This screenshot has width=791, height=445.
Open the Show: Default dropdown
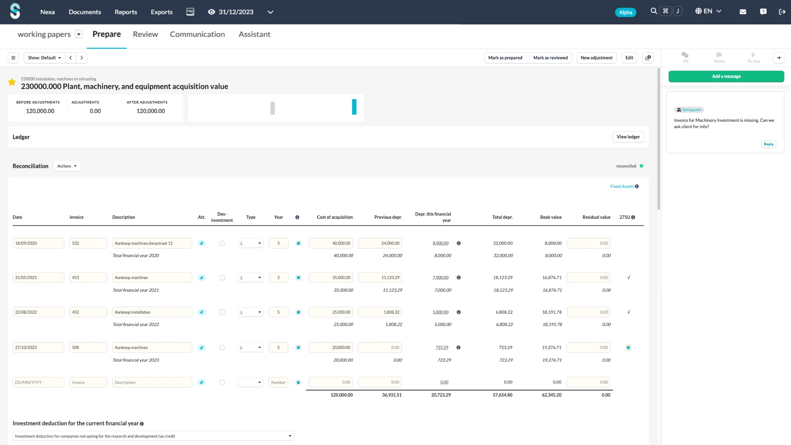coord(44,58)
